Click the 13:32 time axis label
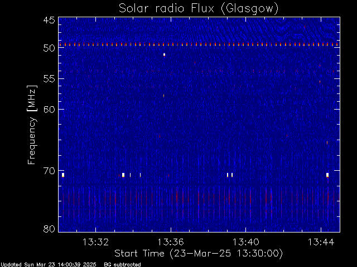The image size is (357, 267). click(95, 242)
